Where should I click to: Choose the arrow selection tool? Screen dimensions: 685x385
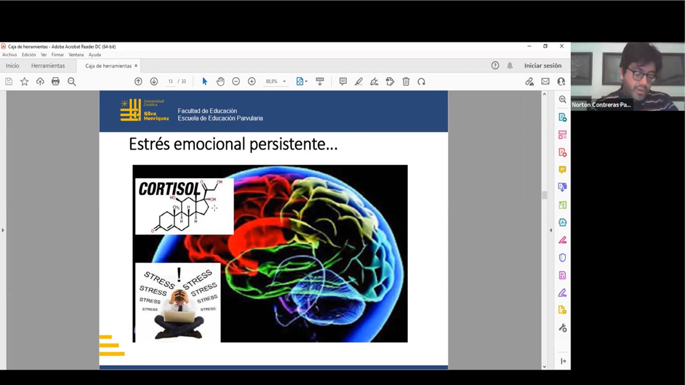tap(204, 81)
